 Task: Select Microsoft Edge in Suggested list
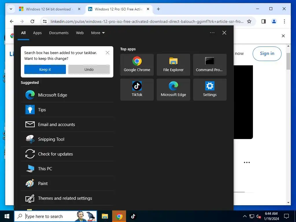(67, 95)
